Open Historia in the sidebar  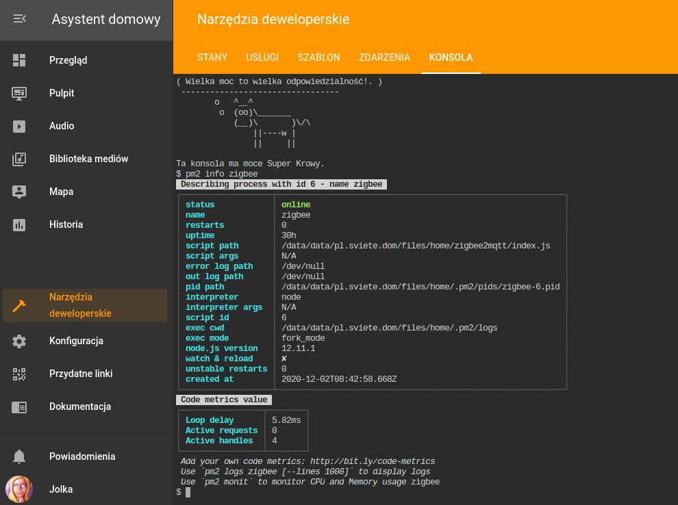click(85, 224)
